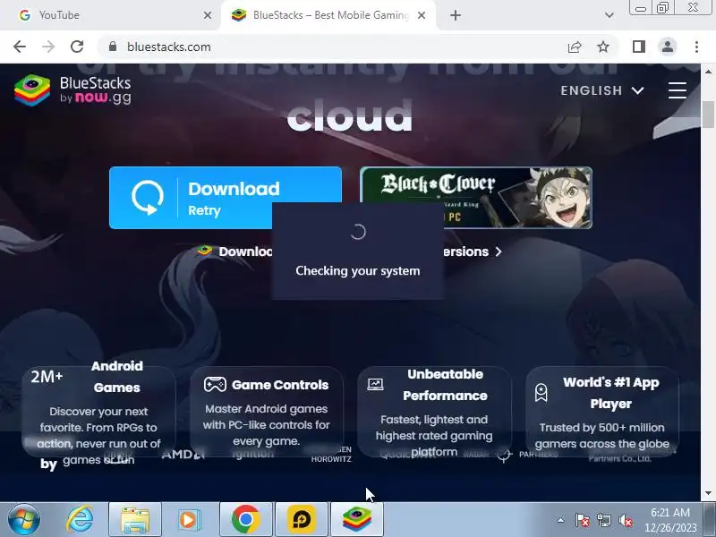Click the 2M+ Android Games card

[x=98, y=411]
